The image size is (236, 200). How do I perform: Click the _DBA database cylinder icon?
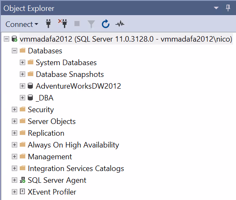tap(30, 97)
